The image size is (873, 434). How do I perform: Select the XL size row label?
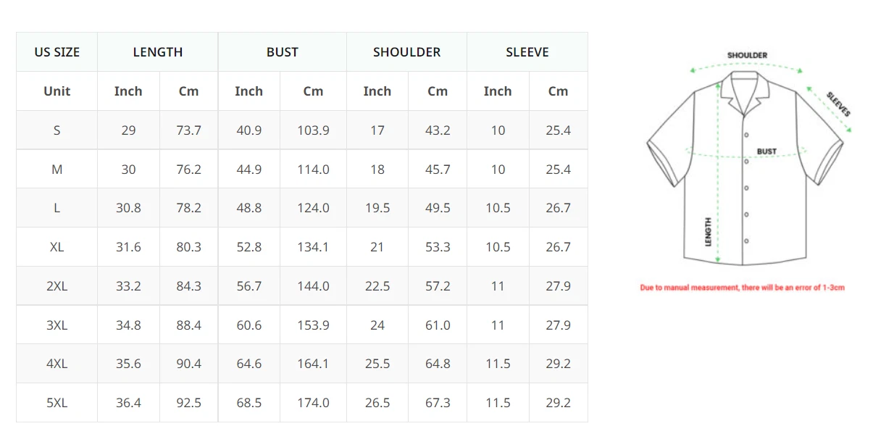57,247
